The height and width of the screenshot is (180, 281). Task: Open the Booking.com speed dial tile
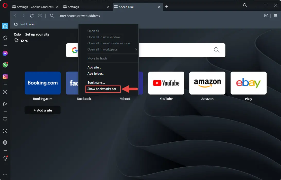[43, 83]
